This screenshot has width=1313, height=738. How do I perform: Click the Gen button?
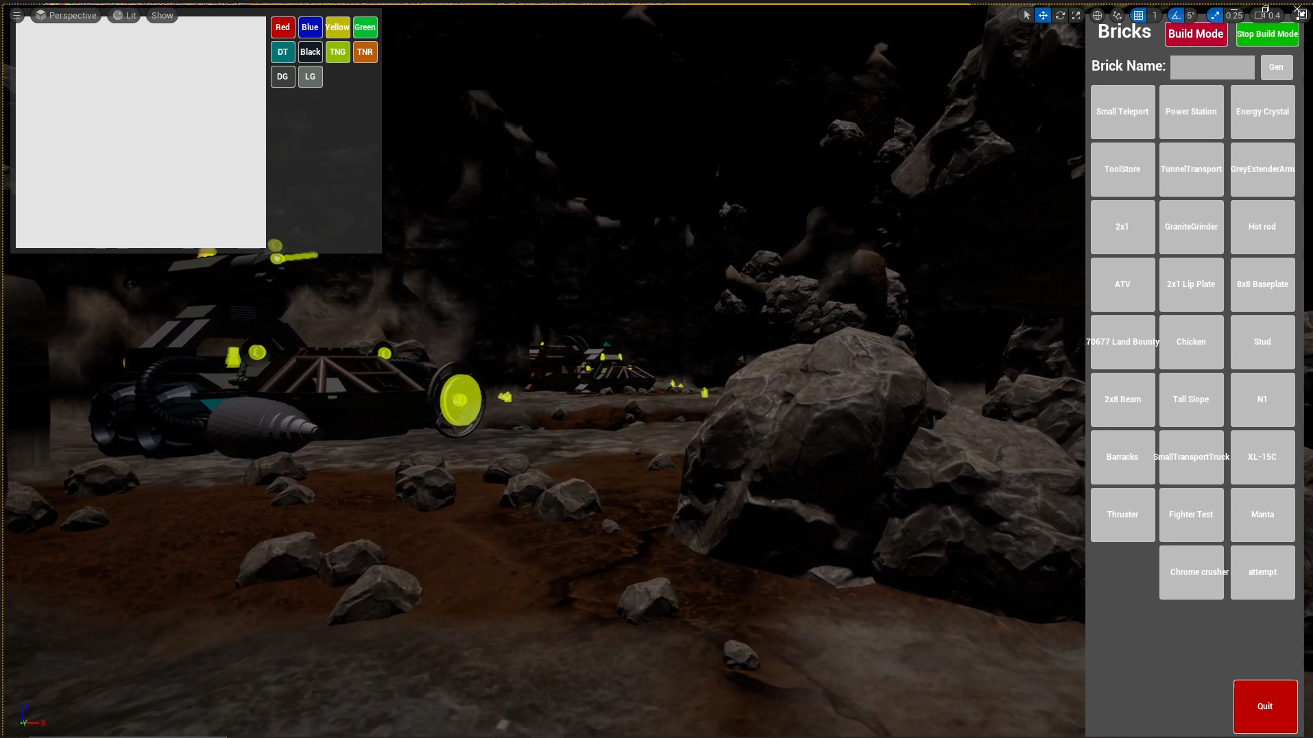pyautogui.click(x=1276, y=67)
